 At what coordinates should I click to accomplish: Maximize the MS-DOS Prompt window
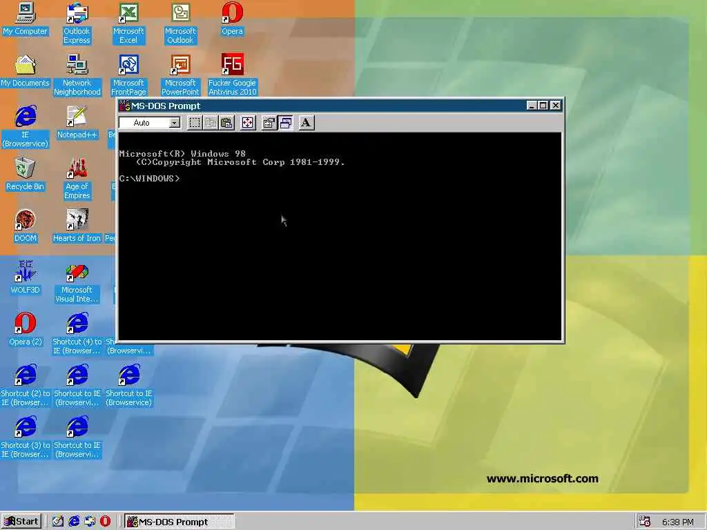pyautogui.click(x=543, y=106)
